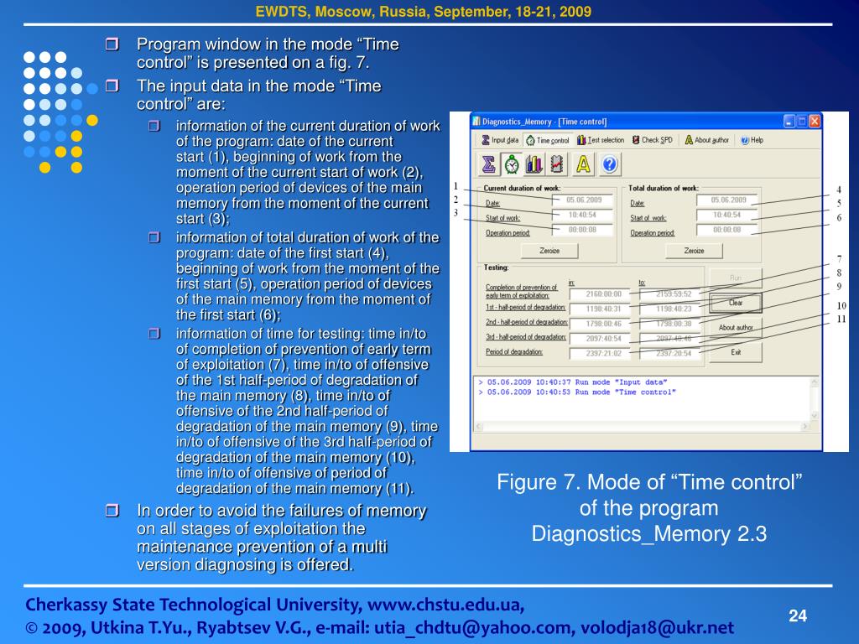859x644 pixels.
Task: Click the "Completion of prevention of early term" label
Action: coord(522,291)
